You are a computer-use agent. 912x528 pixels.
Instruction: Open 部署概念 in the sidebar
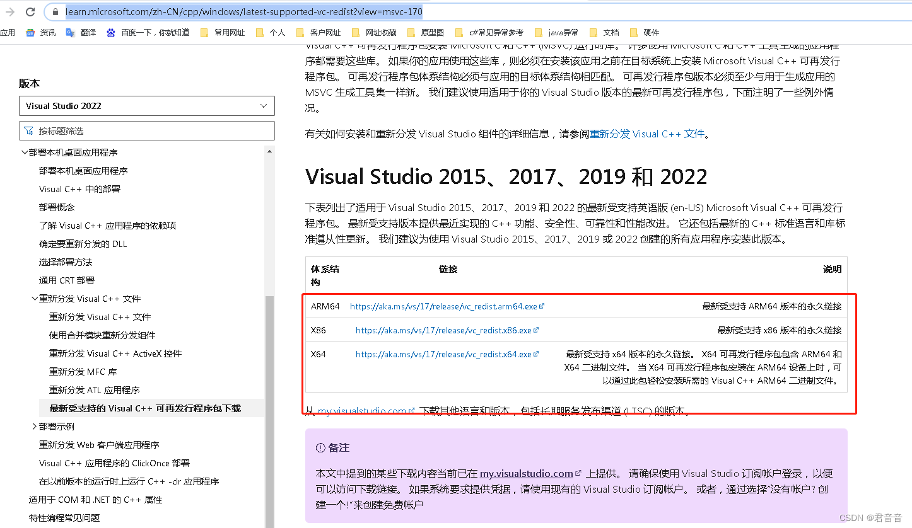tap(57, 207)
